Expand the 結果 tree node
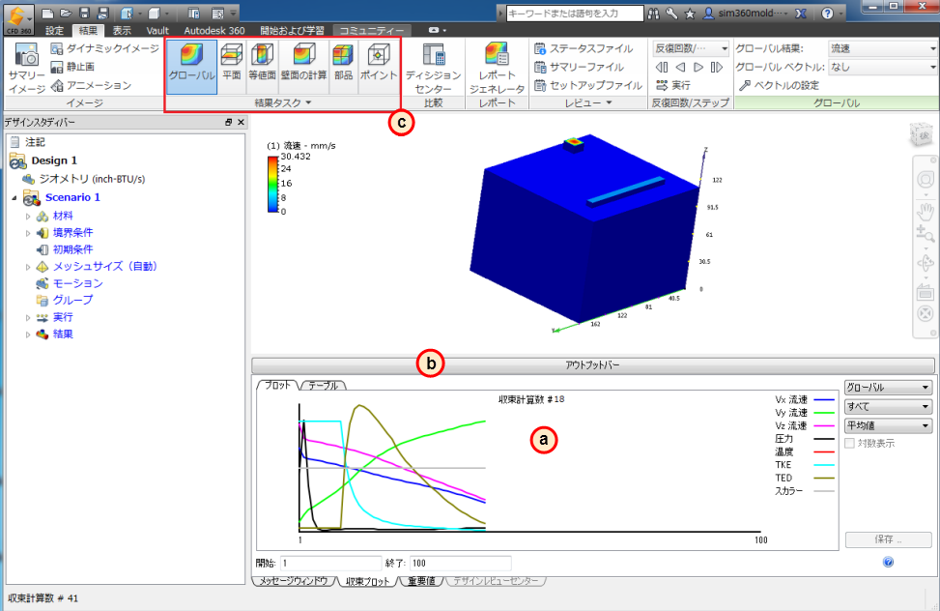Viewport: 940px width, 611px height. coord(28,335)
